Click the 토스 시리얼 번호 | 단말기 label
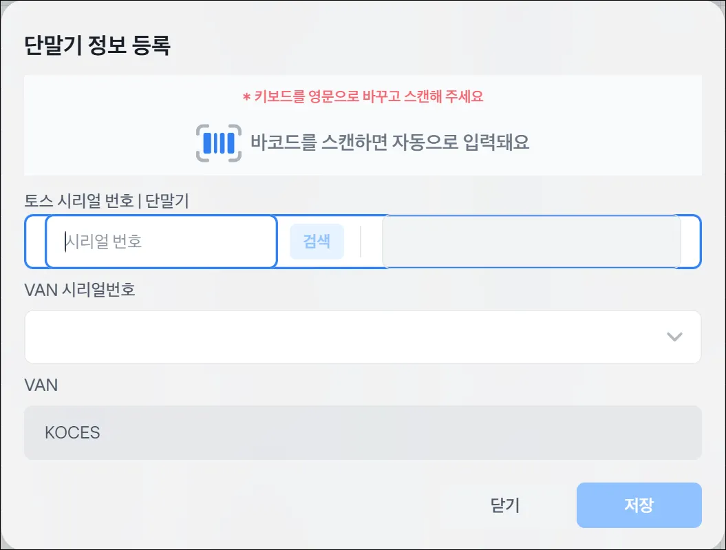Screen dimensions: 726x550 (107, 201)
